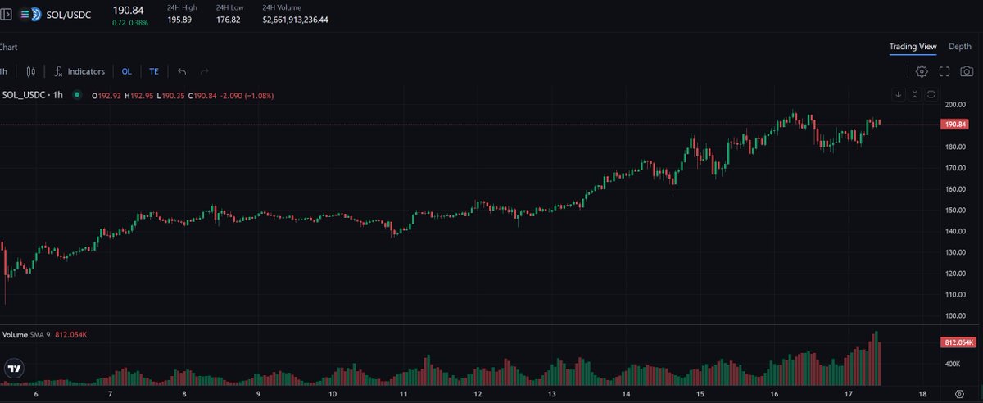Toggle the green market status dot

coord(77,95)
